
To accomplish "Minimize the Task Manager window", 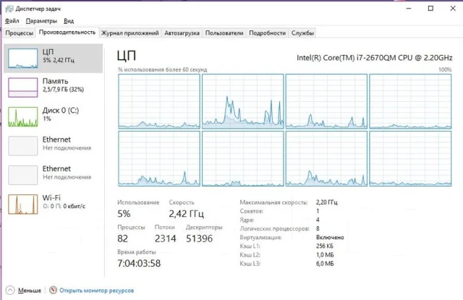I will 409,9.
